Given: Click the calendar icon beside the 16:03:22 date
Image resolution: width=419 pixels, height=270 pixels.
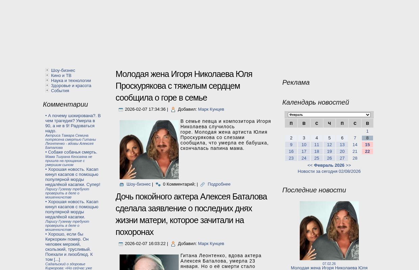Looking at the screenshot, I should (x=121, y=244).
